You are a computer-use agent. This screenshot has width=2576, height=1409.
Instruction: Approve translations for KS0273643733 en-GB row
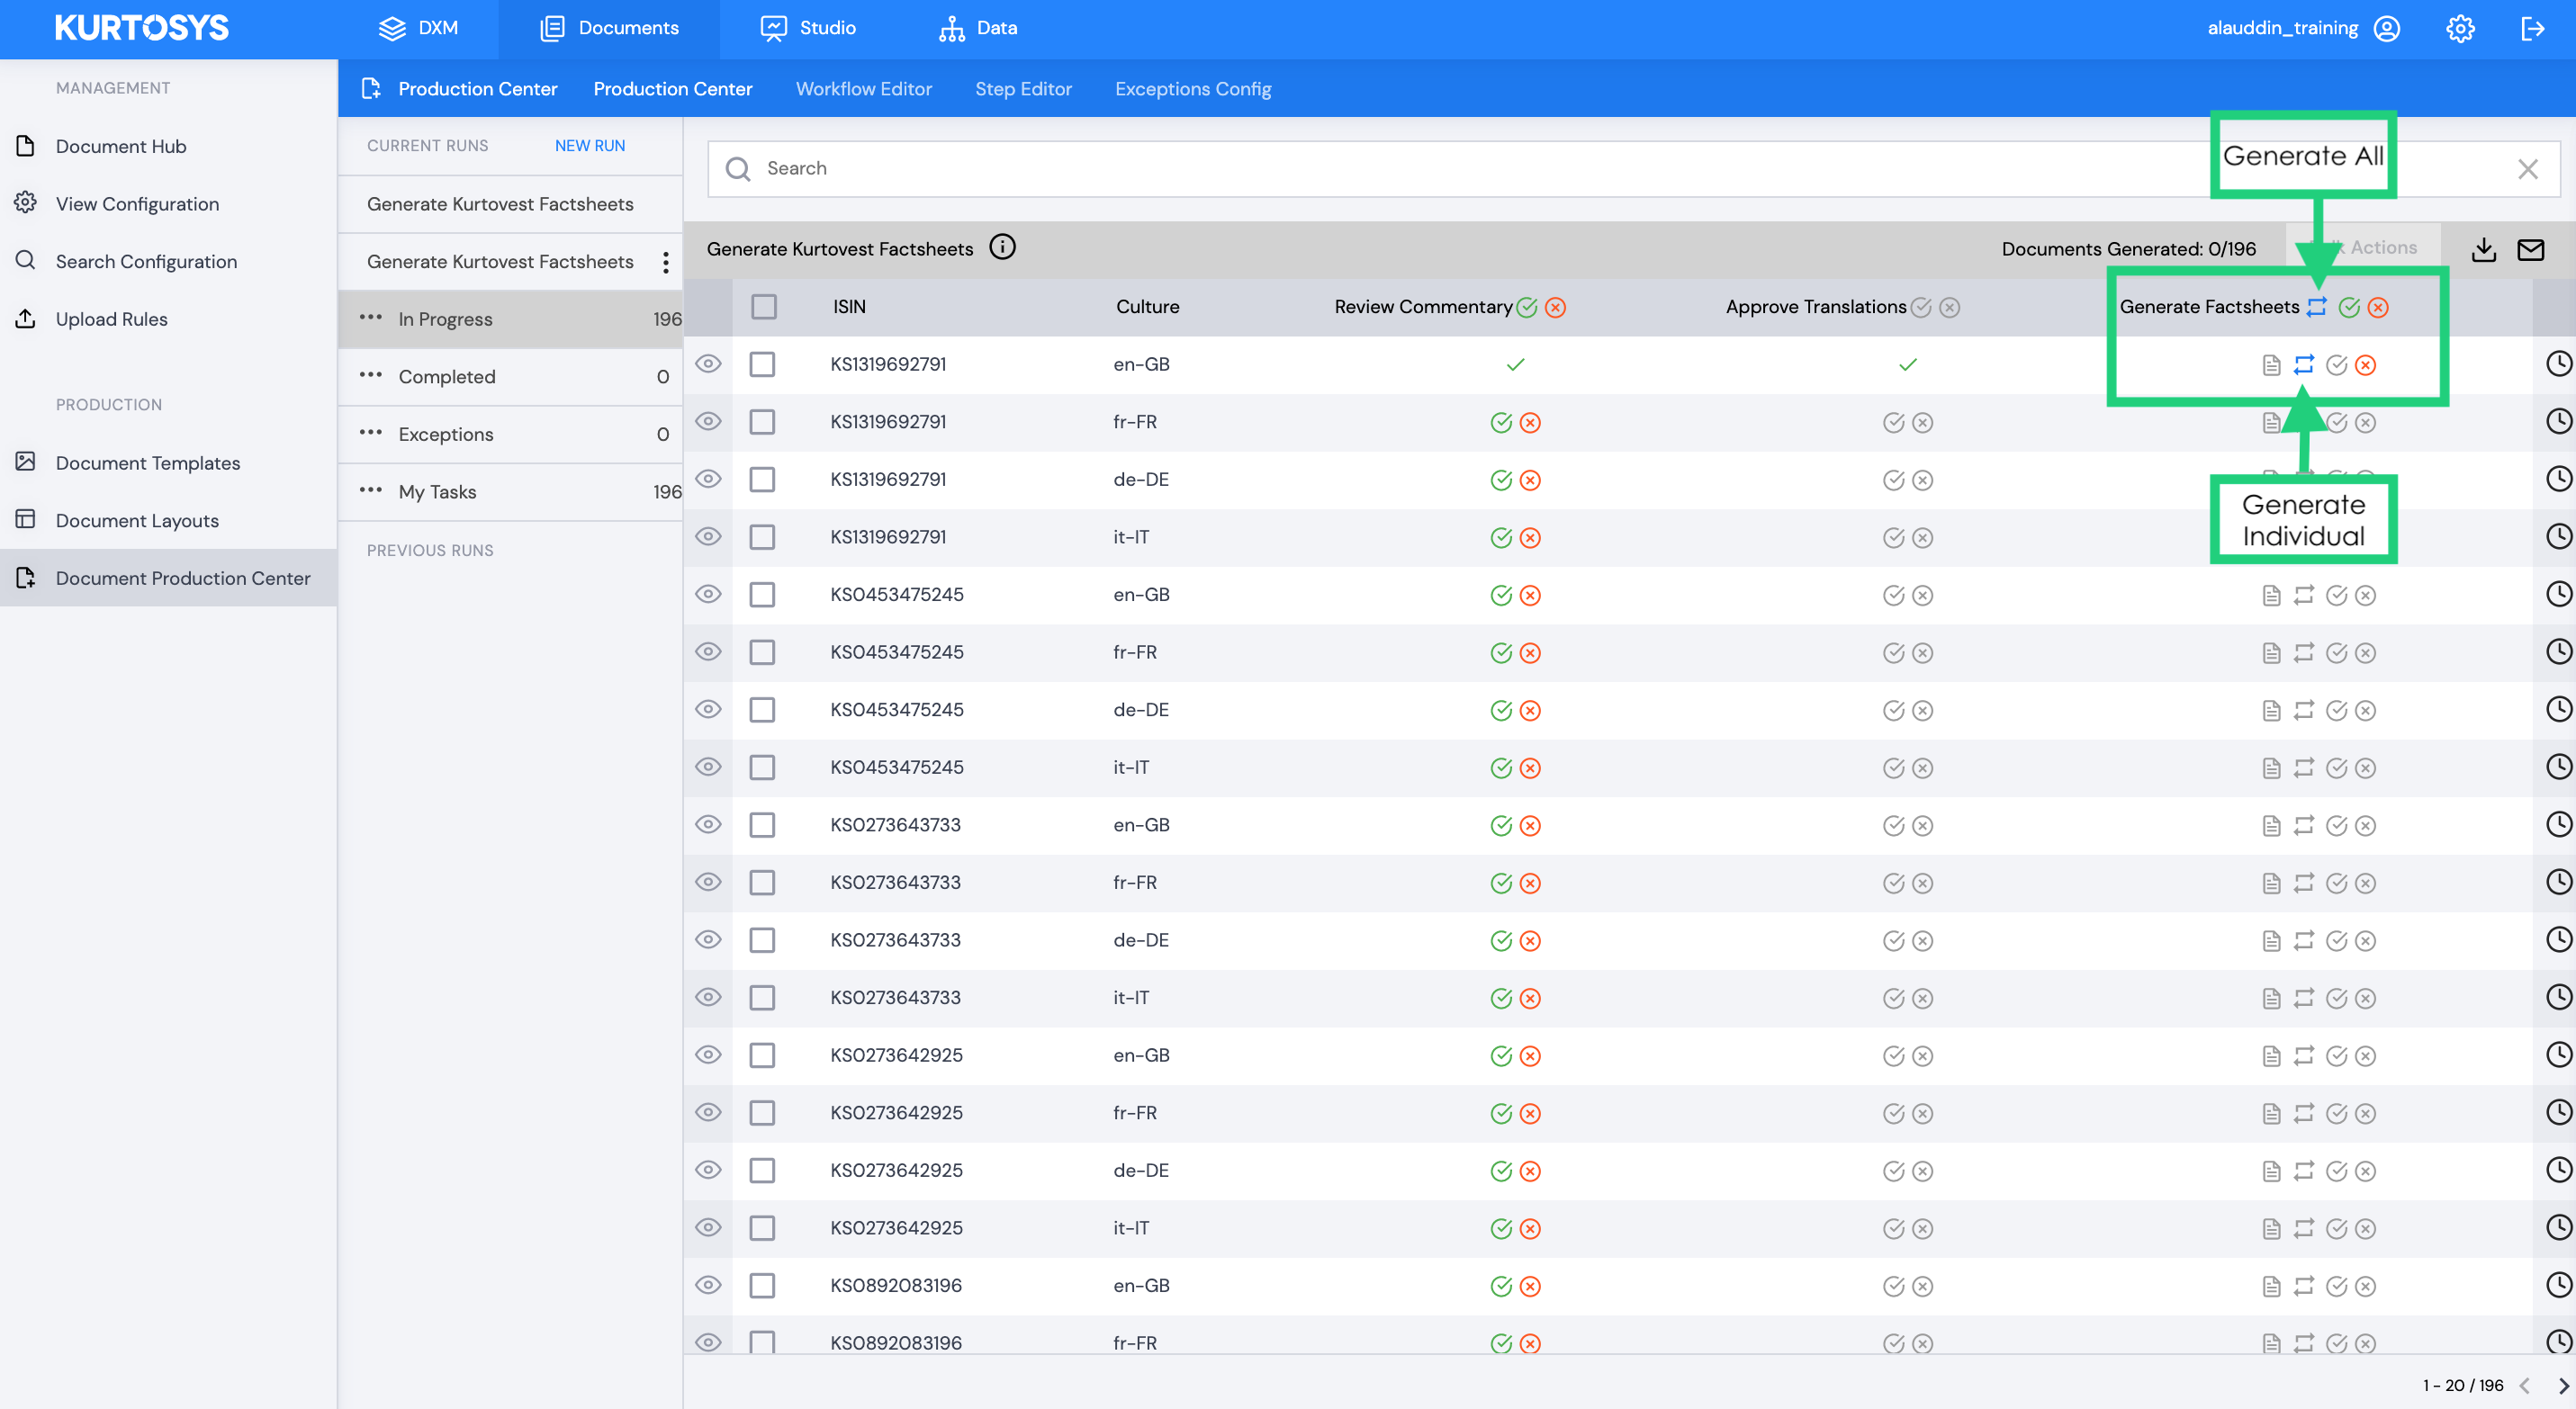pos(1893,825)
